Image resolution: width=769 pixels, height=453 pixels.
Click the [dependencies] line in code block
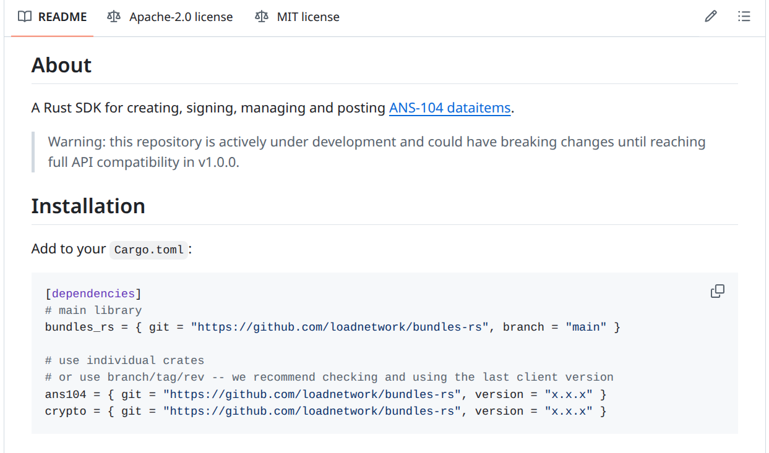[x=93, y=294]
